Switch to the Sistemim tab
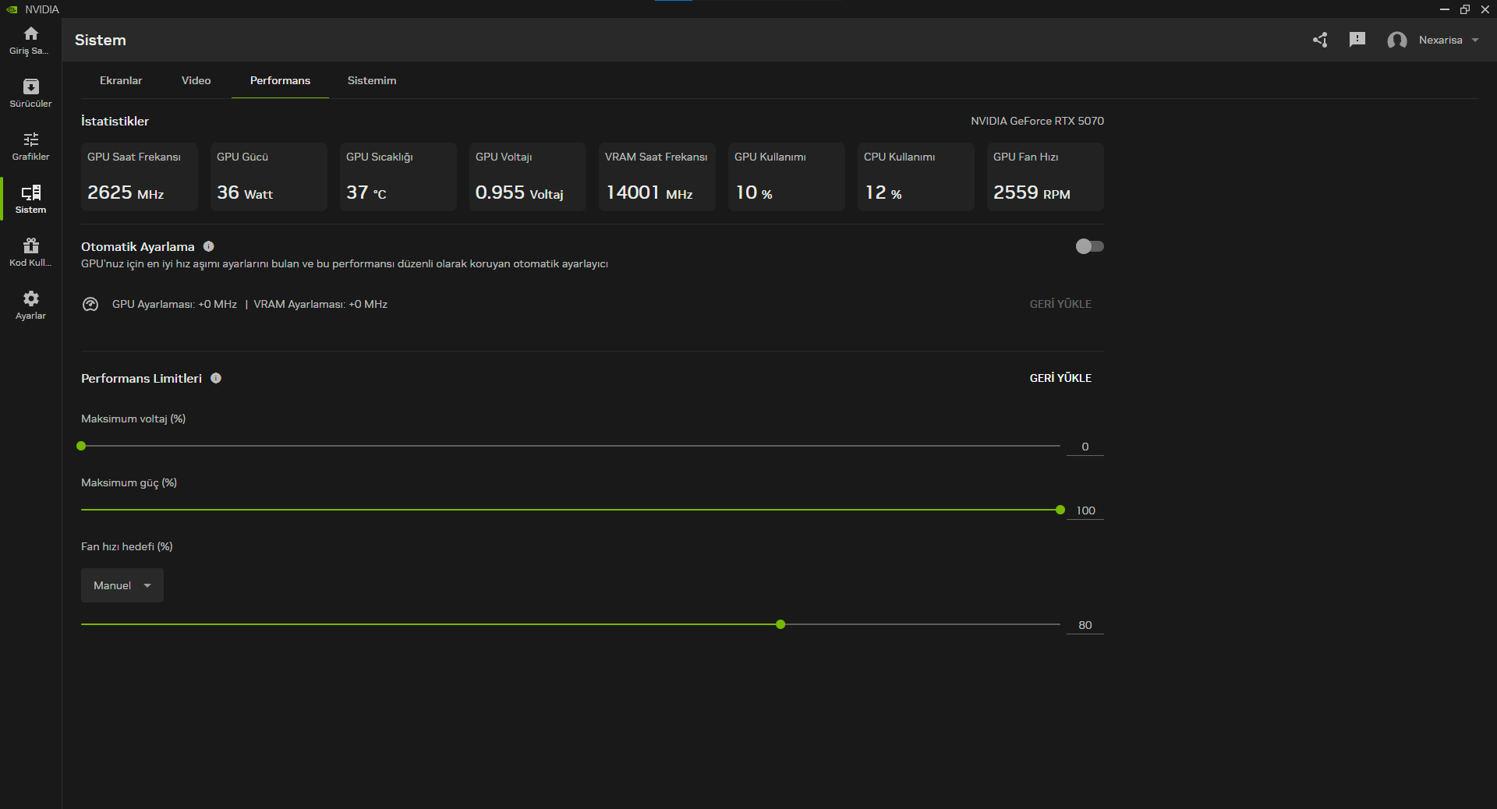This screenshot has height=809, width=1497. 372,80
